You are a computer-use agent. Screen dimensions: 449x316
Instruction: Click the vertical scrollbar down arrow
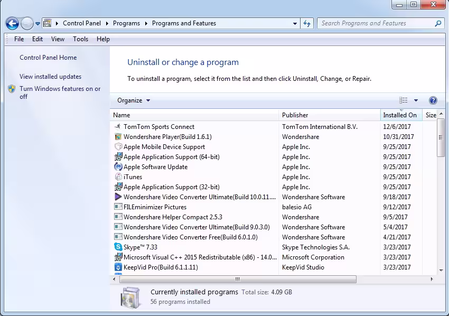[x=441, y=270]
